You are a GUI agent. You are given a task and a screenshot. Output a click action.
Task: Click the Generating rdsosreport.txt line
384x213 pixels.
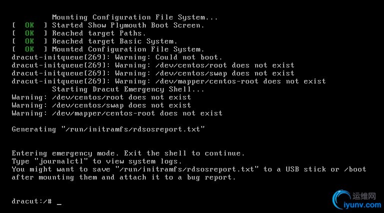[108, 129]
